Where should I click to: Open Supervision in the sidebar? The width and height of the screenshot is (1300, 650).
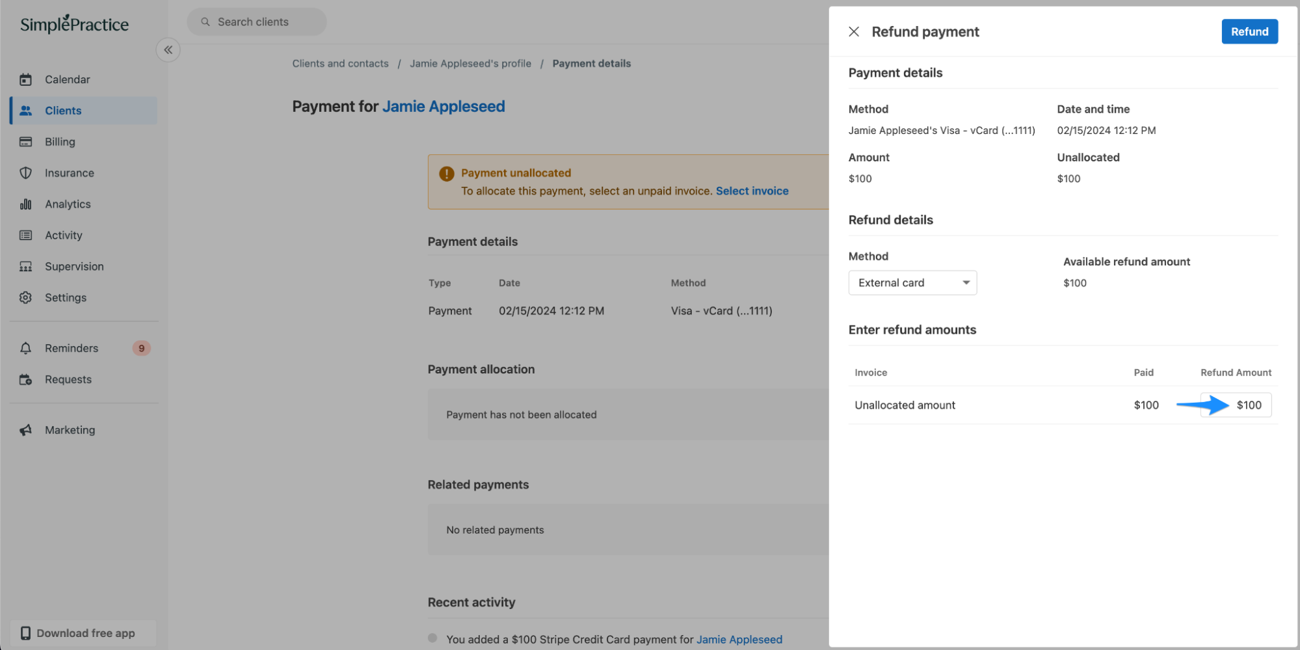(x=83, y=267)
